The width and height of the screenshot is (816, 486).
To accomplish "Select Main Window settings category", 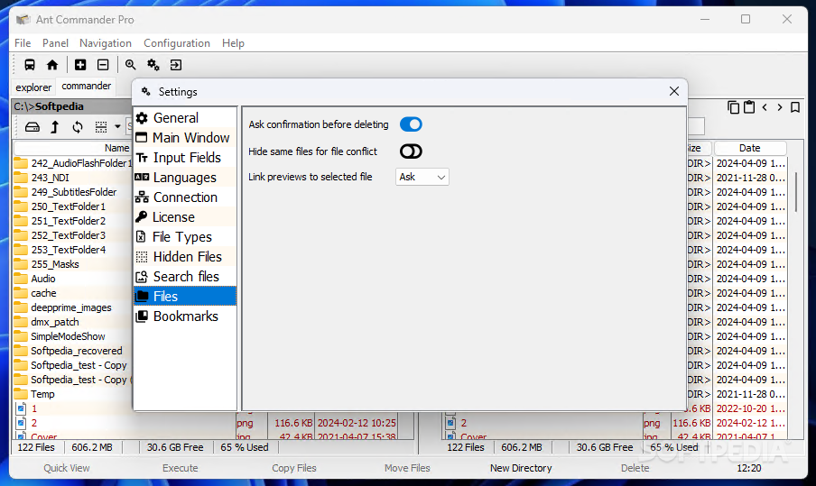I will [x=185, y=138].
